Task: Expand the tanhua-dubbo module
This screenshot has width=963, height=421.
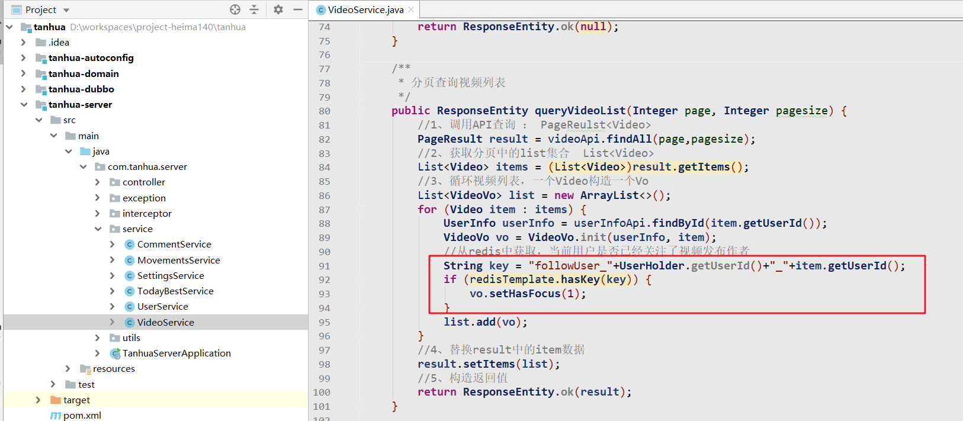Action: click(x=23, y=89)
